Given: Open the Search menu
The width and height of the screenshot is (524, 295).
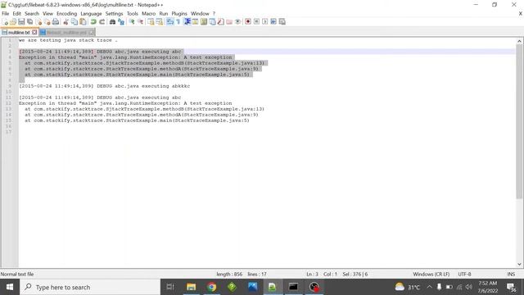Looking at the screenshot, I should tap(32, 14).
